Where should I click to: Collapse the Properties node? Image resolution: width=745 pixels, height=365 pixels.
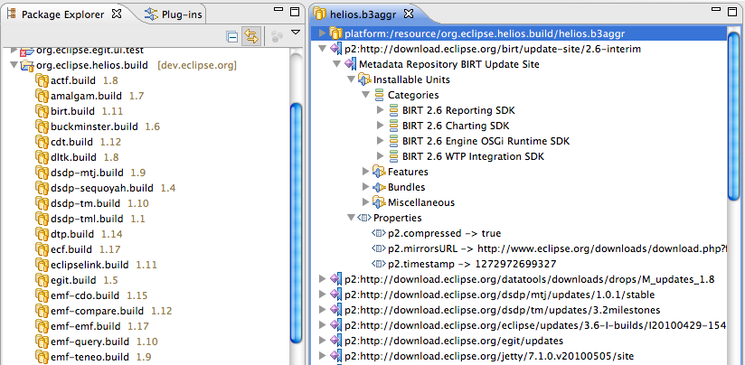point(351,218)
